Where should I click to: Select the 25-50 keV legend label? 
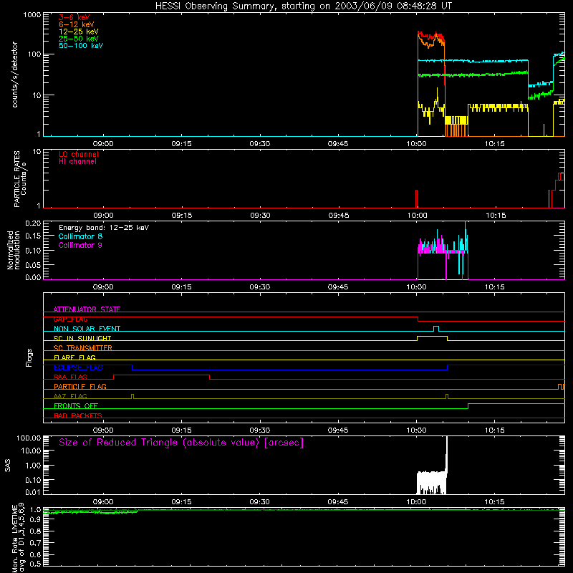pos(79,39)
